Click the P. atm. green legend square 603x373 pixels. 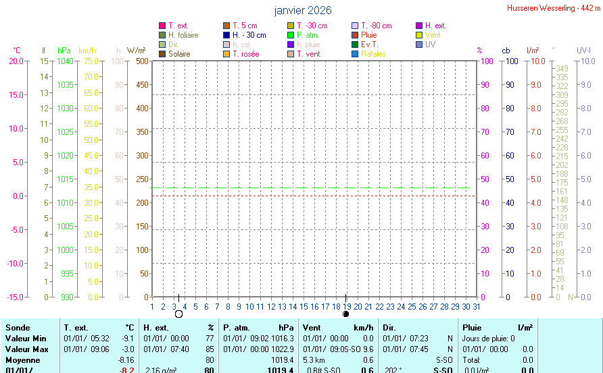(x=291, y=35)
